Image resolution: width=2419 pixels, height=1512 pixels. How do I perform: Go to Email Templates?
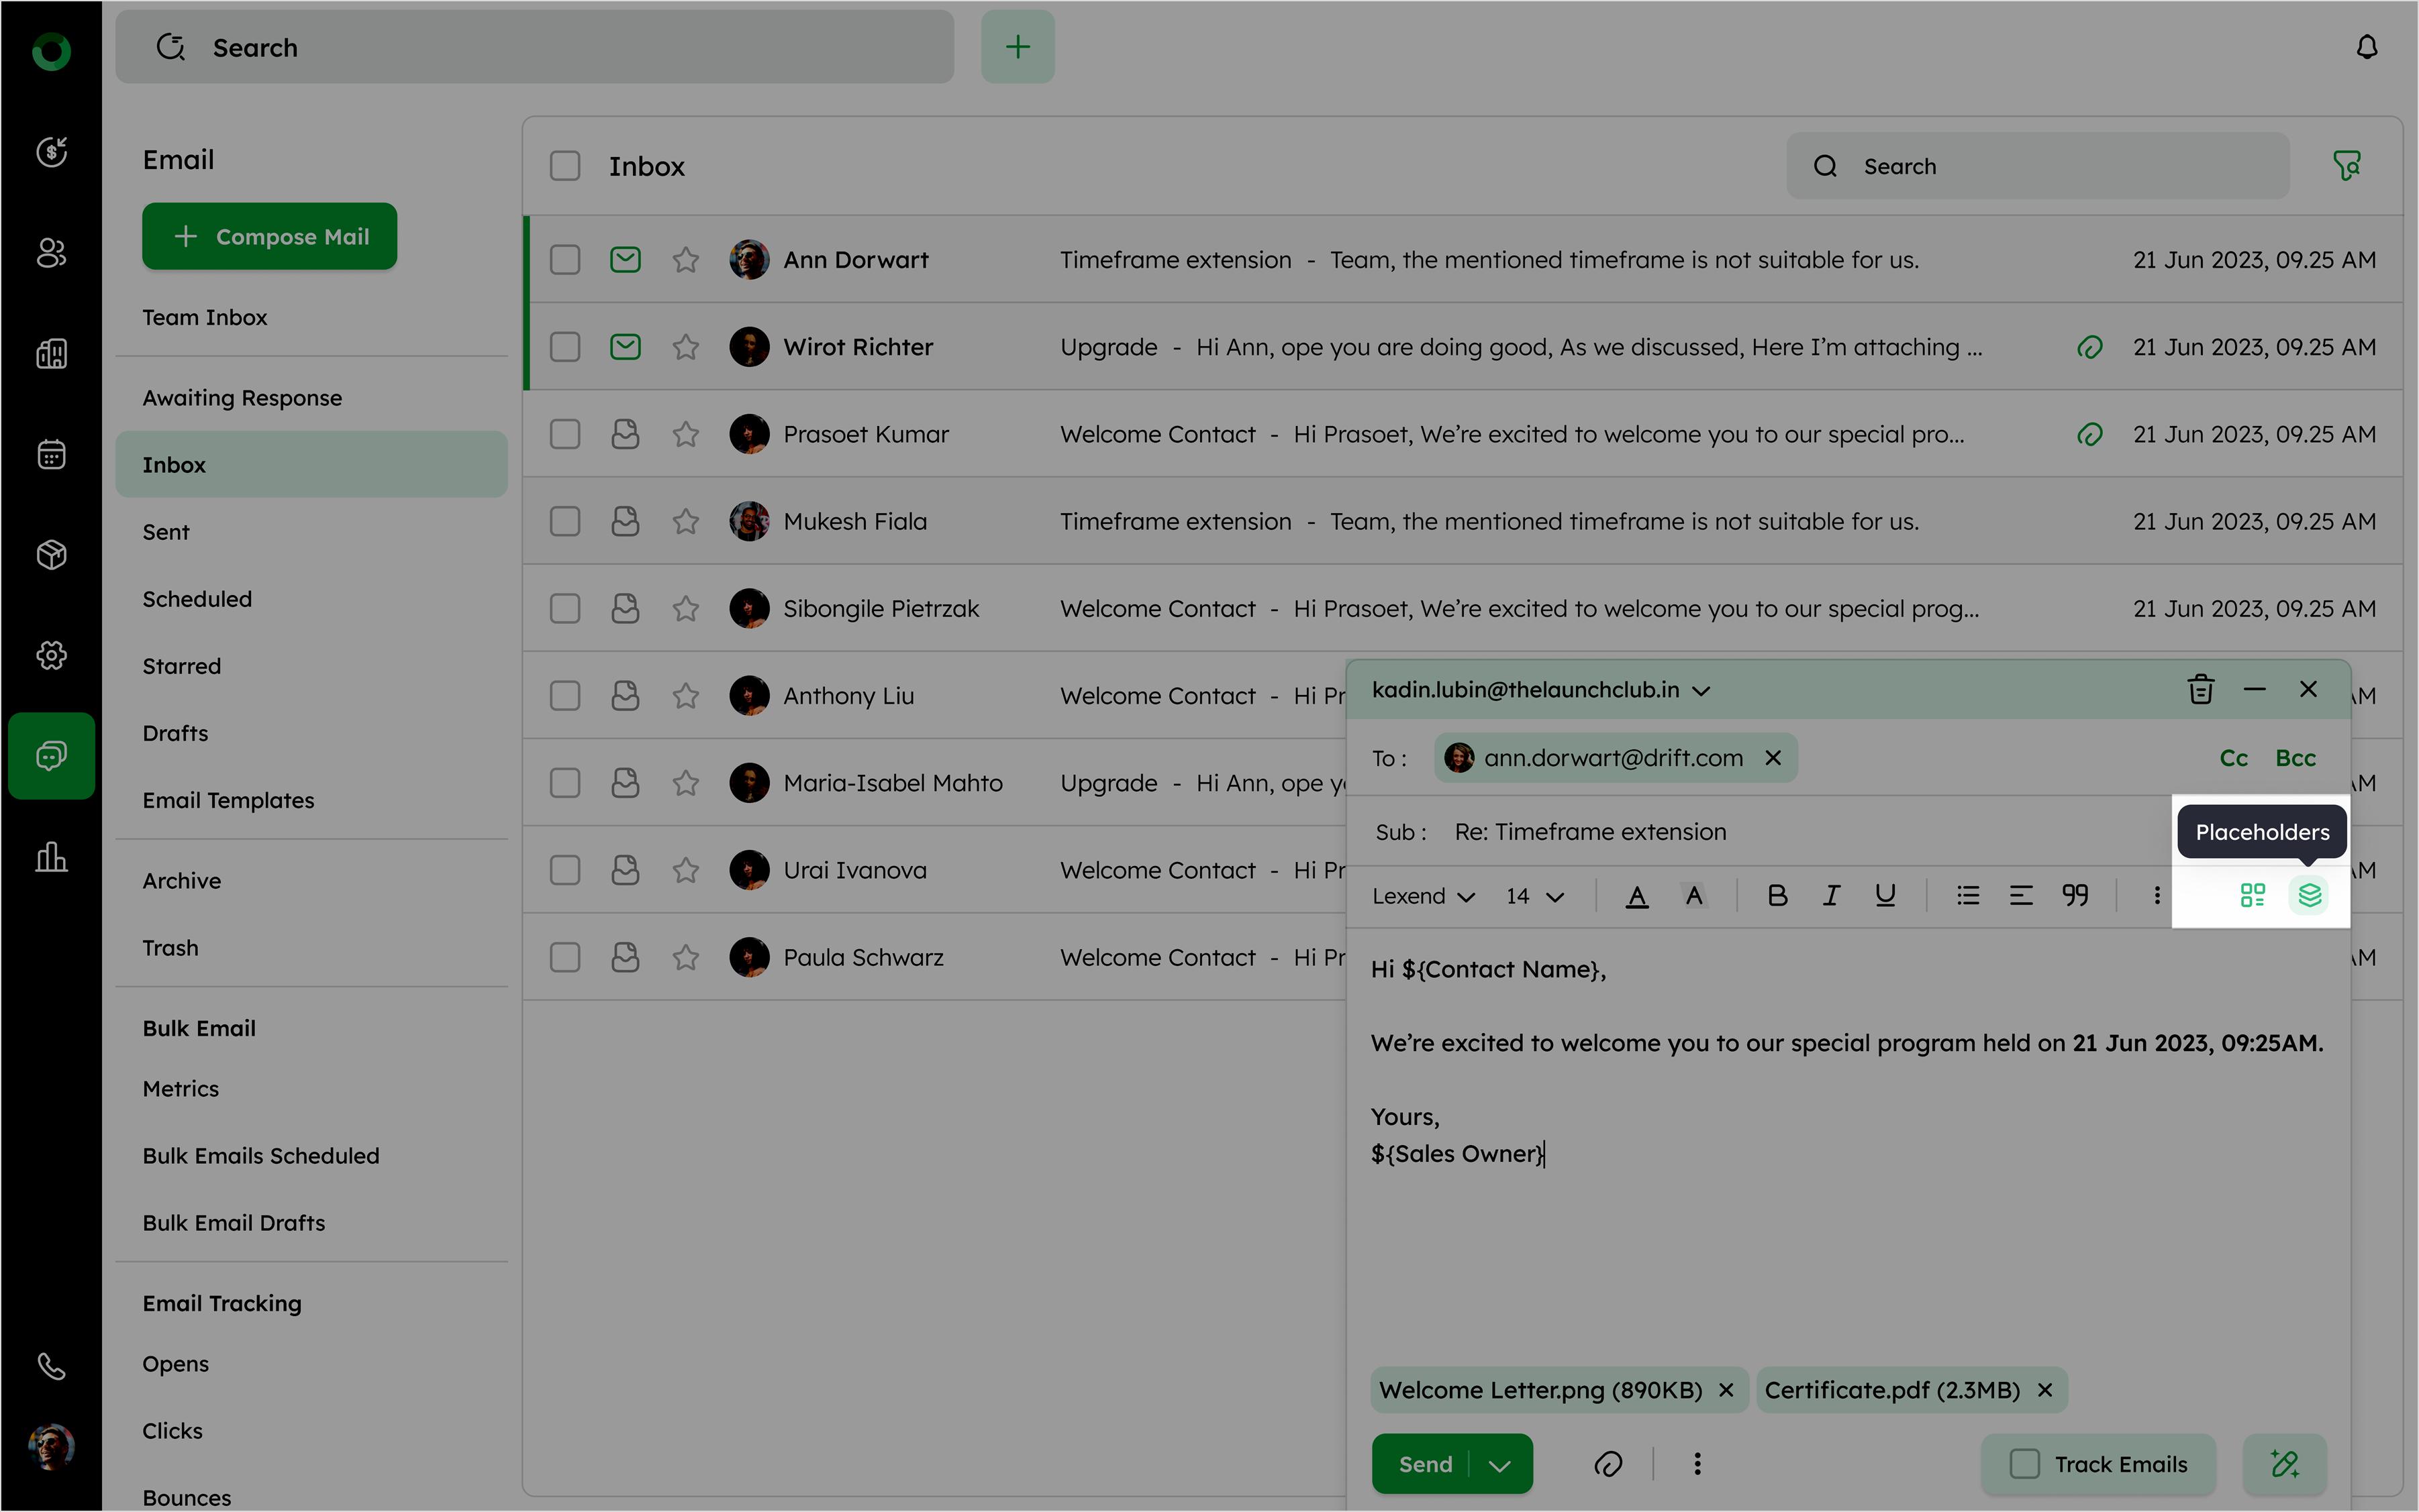pos(228,800)
